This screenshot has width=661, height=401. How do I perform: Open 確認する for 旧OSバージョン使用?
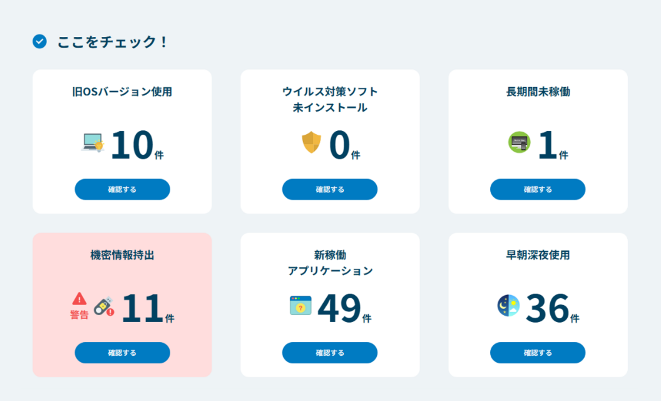[122, 189]
